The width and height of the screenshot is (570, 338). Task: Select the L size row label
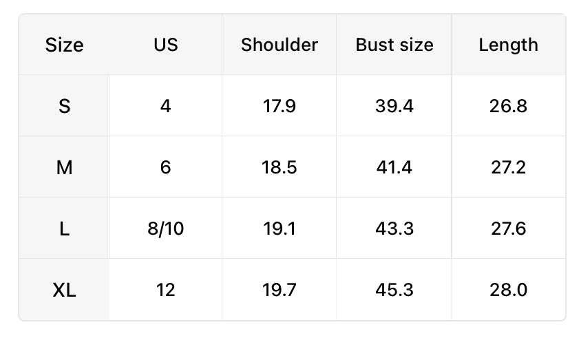[x=64, y=229]
